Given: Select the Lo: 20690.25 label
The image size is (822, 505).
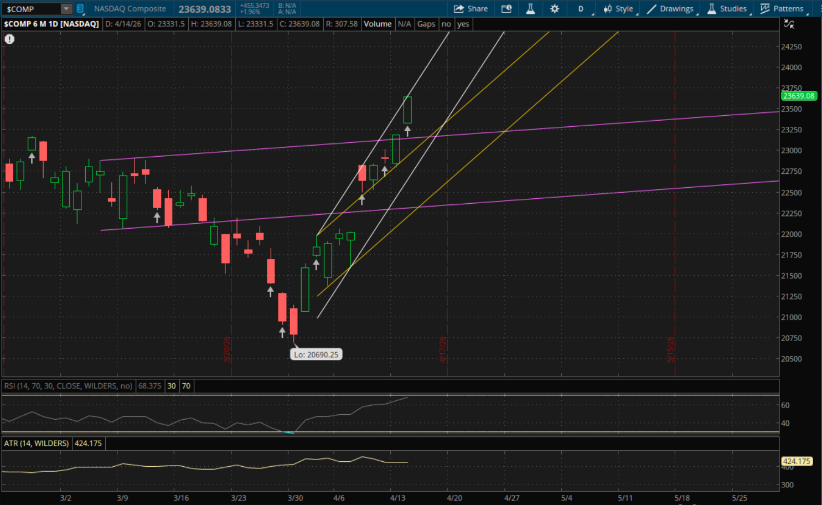Looking at the screenshot, I should tap(316, 354).
